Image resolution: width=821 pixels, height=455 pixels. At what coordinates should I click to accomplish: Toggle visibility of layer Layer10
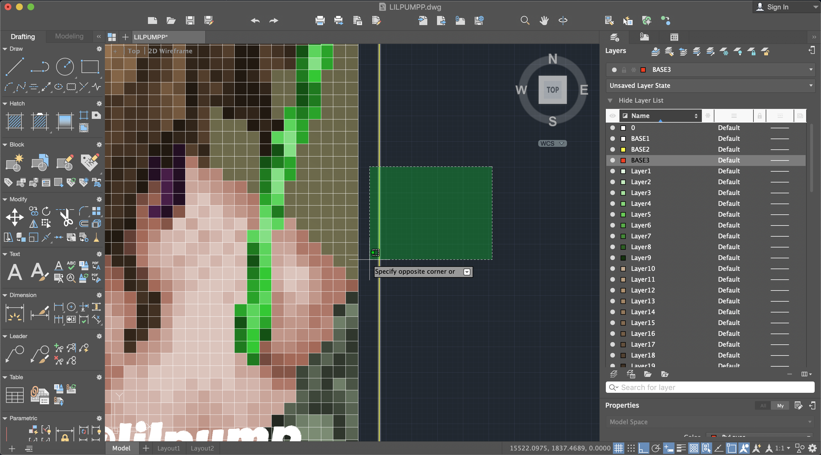613,269
